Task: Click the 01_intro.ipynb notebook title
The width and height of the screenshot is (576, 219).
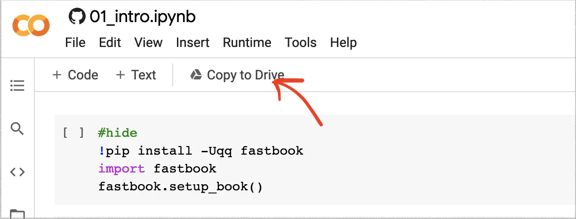Action: [142, 17]
